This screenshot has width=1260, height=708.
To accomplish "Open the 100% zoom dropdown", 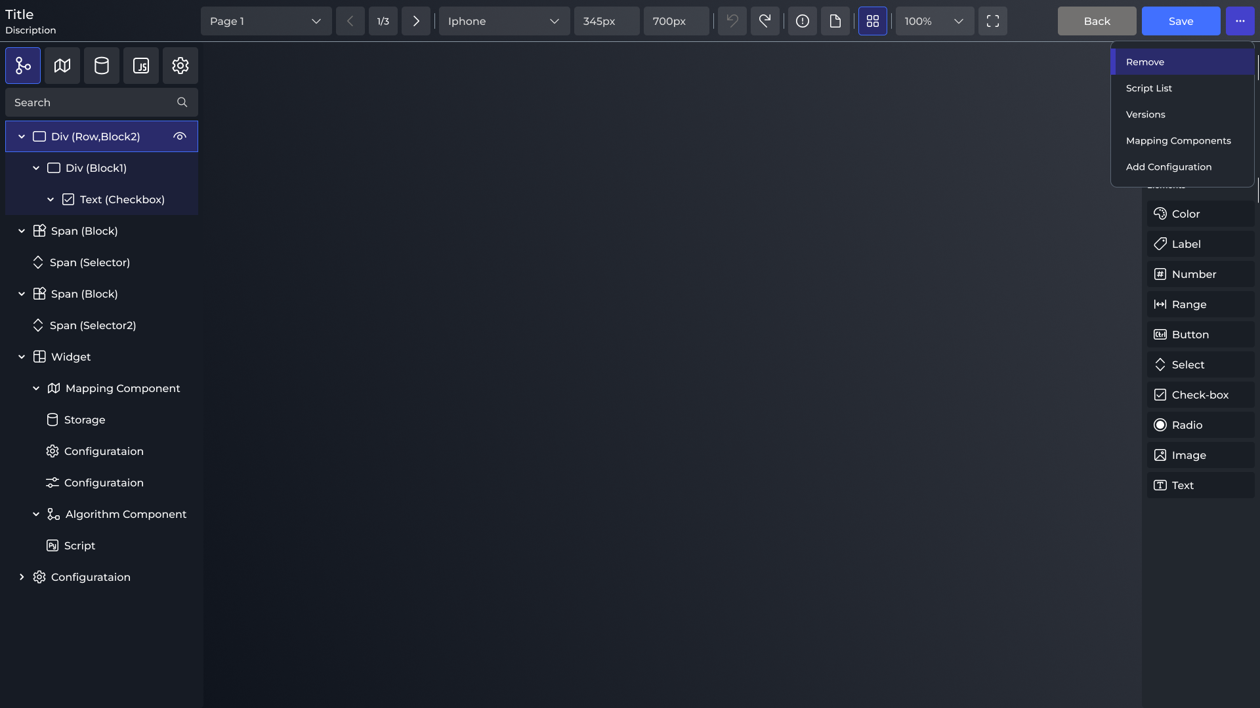I will [935, 21].
